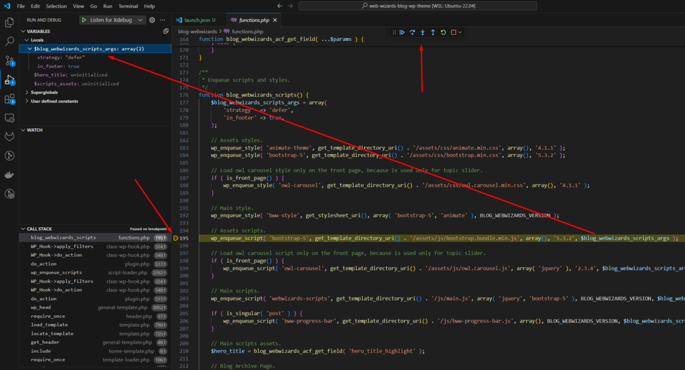This screenshot has width=685, height=370.
Task: Click the command center search box
Action: [418, 6]
